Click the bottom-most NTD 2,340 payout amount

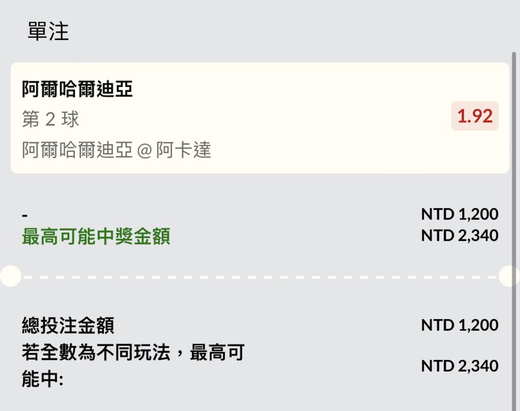pyautogui.click(x=459, y=366)
